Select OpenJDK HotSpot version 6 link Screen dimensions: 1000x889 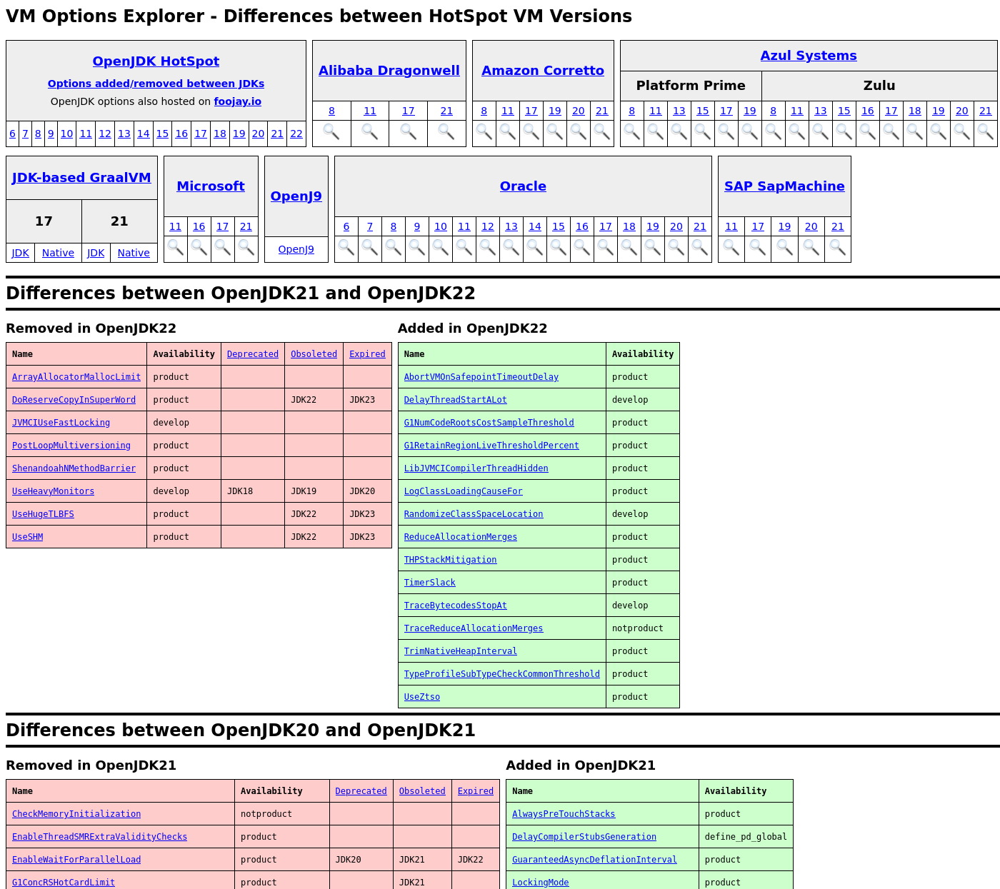(12, 134)
